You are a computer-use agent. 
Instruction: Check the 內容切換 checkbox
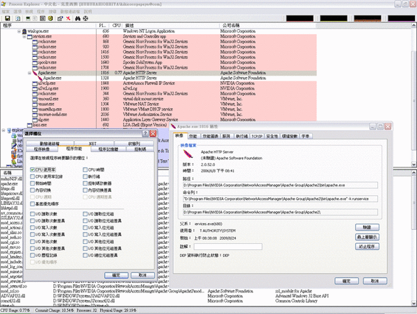pyautogui.click(x=33, y=190)
